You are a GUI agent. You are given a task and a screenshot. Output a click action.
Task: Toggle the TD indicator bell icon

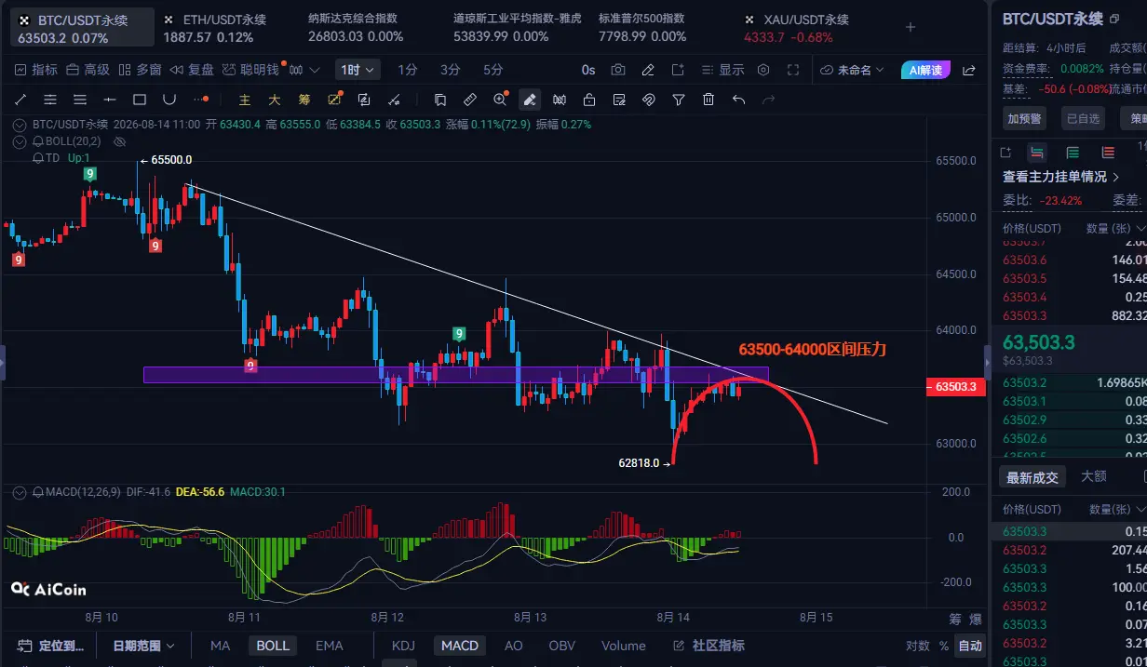38,158
